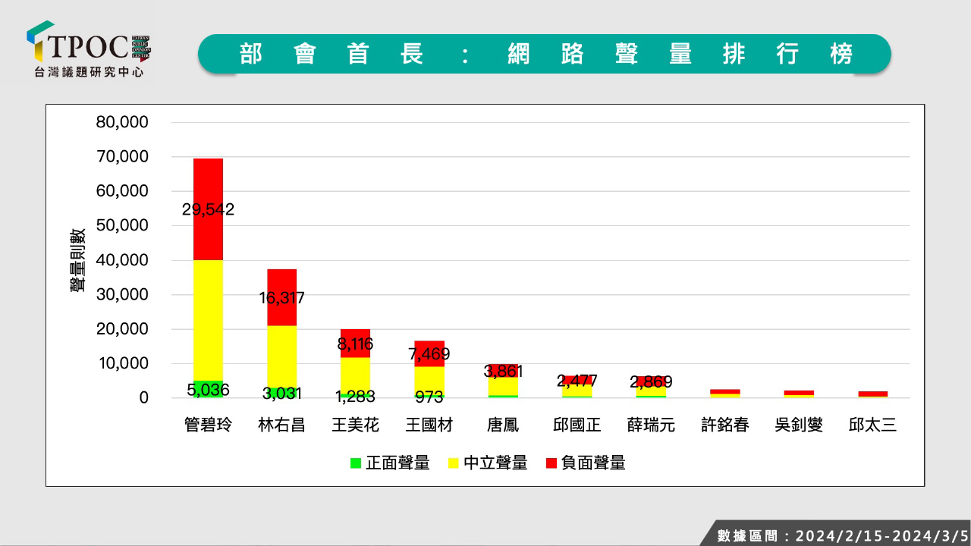Click the green 正面聲量 legend square
Image resolution: width=971 pixels, height=546 pixels.
tap(355, 463)
